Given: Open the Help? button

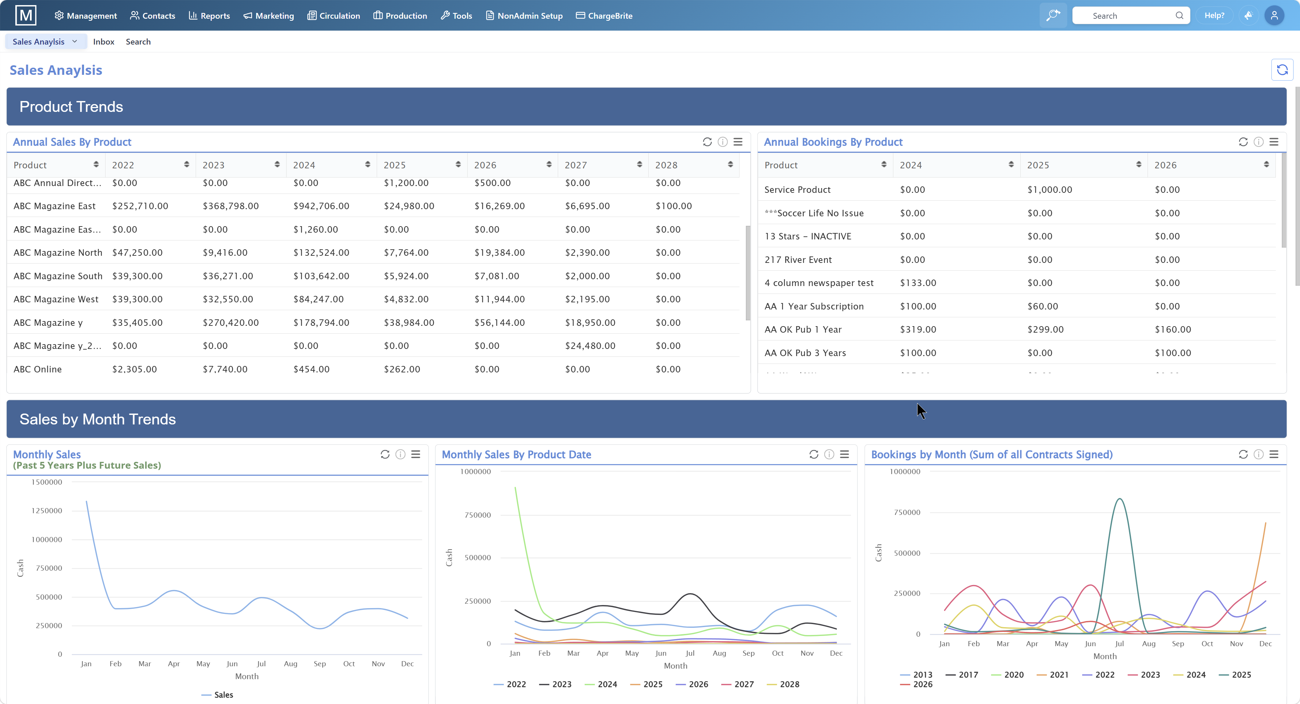Looking at the screenshot, I should (1214, 16).
